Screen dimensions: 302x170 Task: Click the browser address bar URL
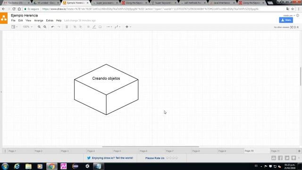click(x=150, y=9)
